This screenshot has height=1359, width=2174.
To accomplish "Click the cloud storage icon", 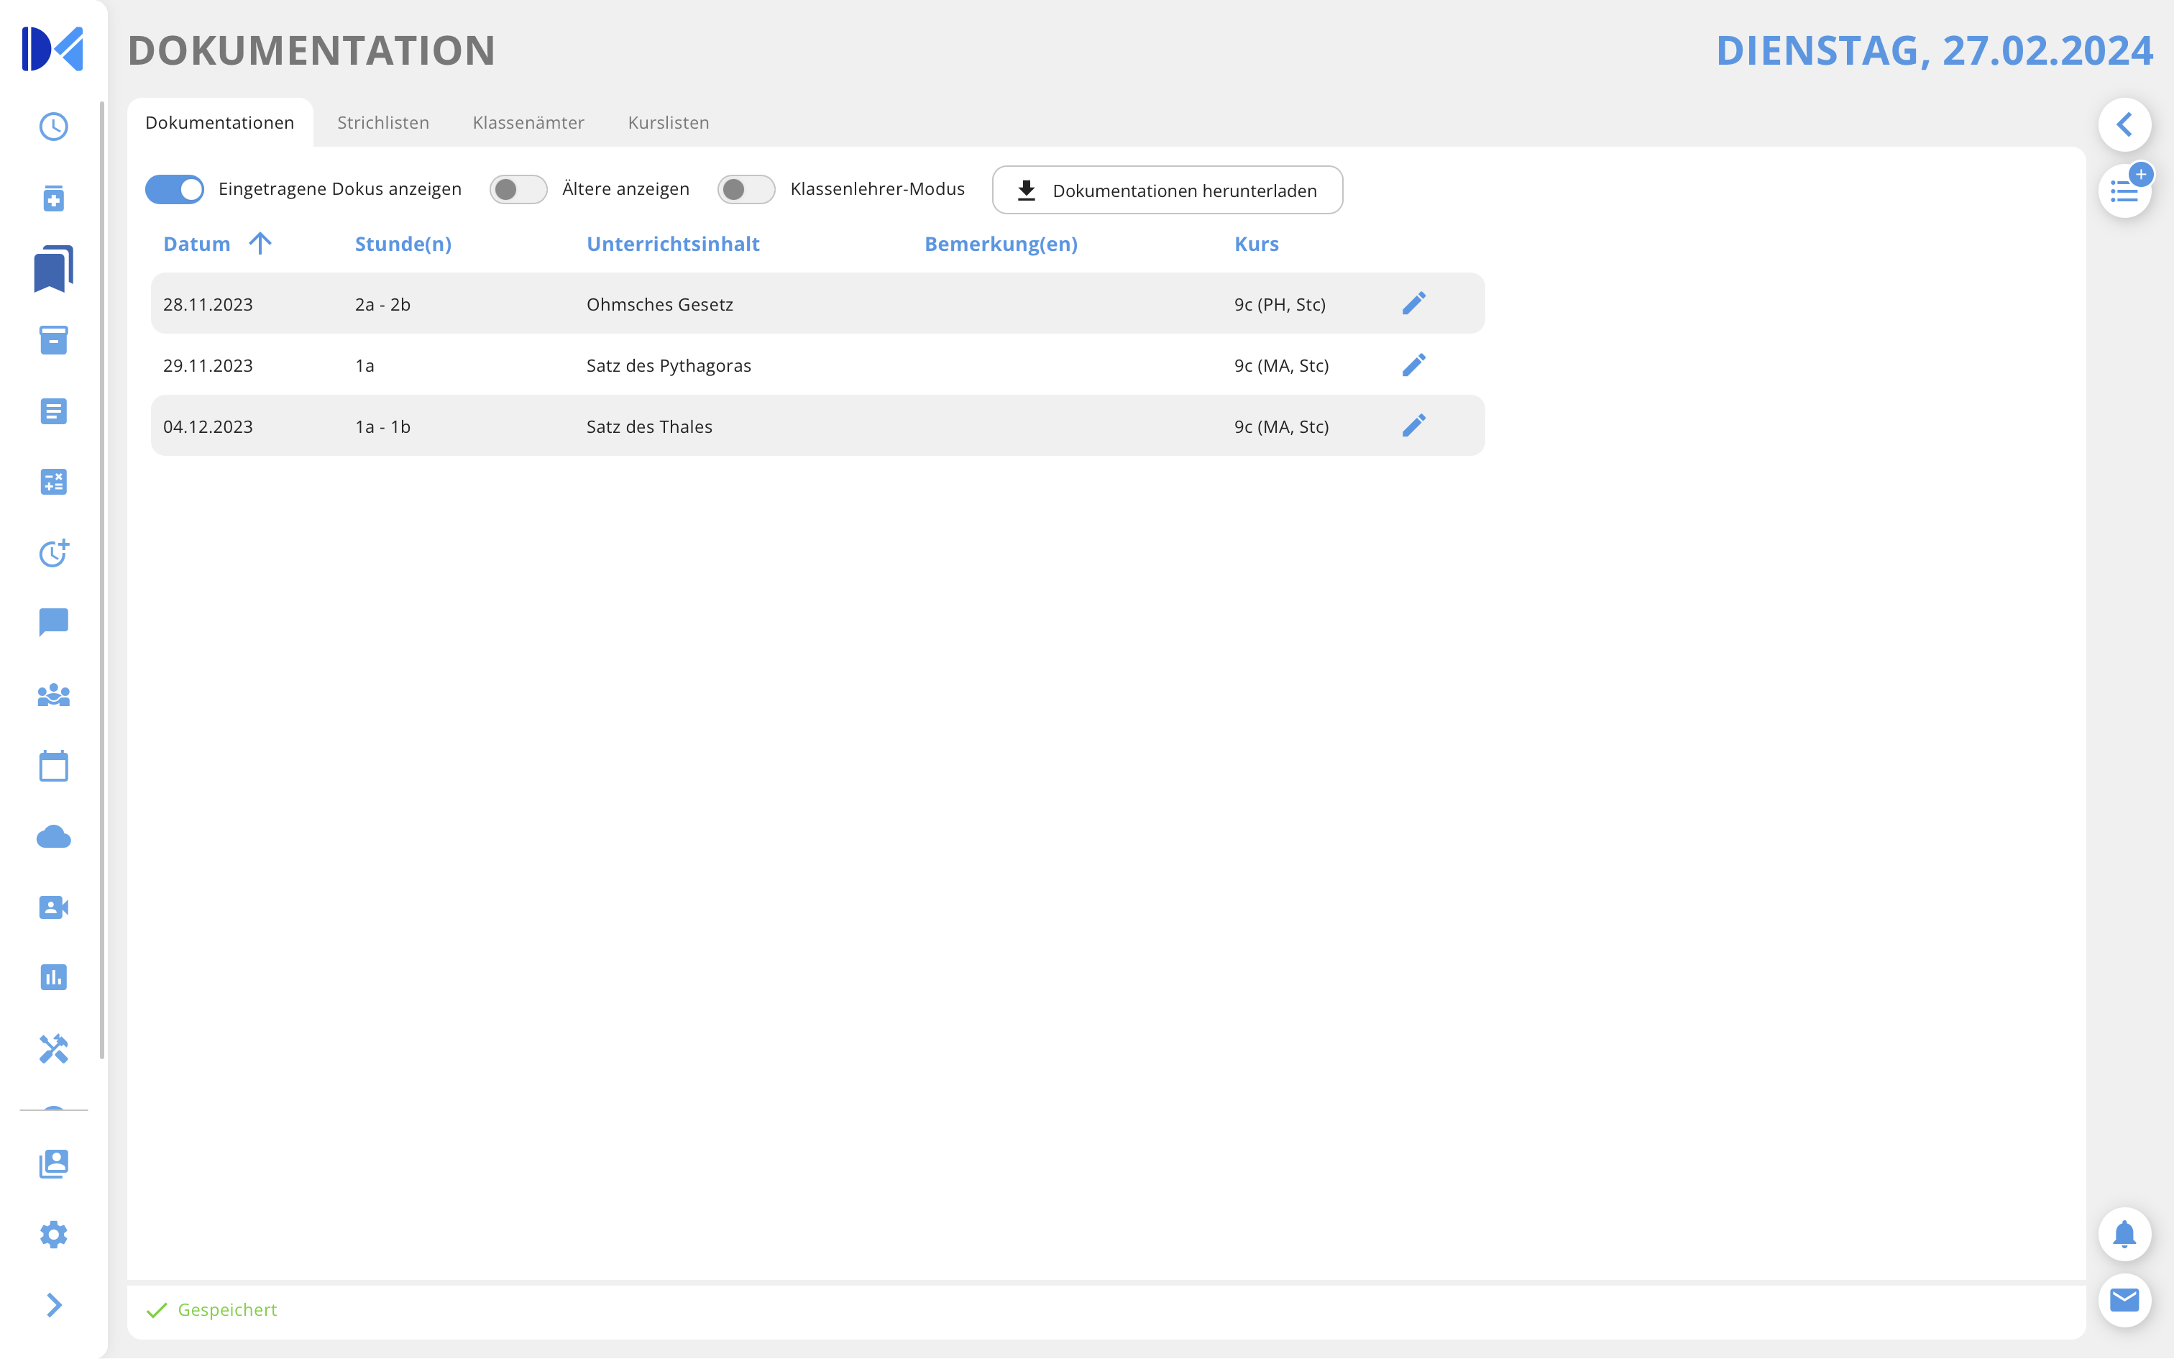I will pos(54,838).
